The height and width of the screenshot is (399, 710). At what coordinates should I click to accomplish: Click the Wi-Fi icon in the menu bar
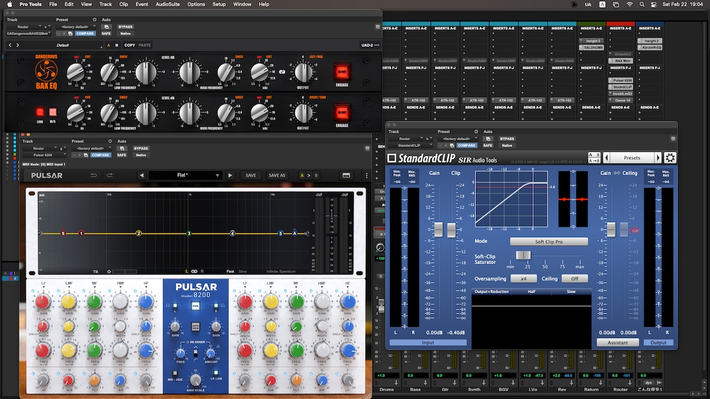(630, 4)
